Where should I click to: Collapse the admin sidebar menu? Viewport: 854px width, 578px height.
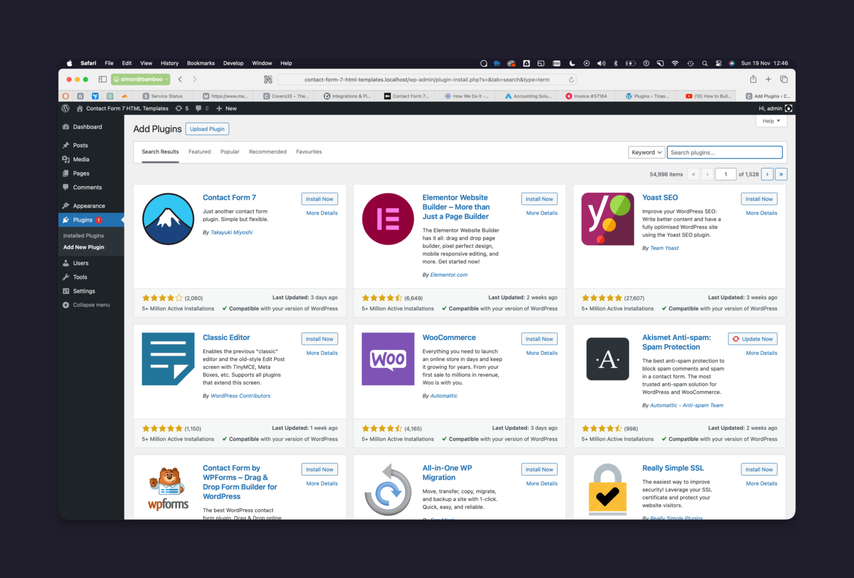pos(87,305)
